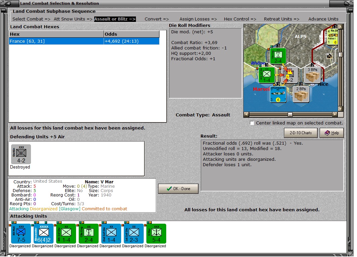Click the Hex column header
Screen dimensions: 357x257
pos(56,34)
